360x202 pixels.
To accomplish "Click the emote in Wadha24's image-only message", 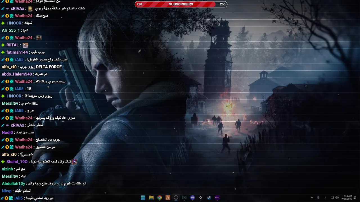I will point(39,38).
